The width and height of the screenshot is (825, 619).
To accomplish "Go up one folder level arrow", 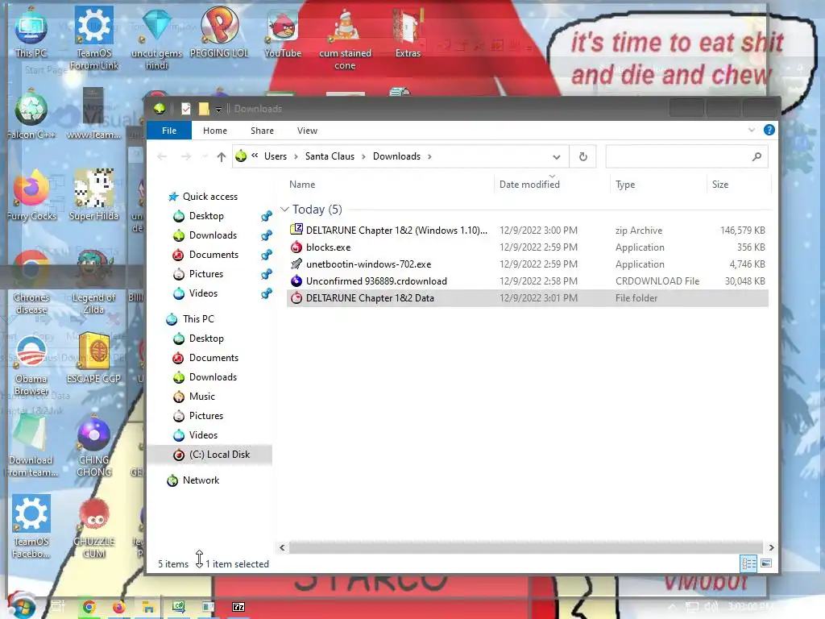I will click(x=221, y=157).
